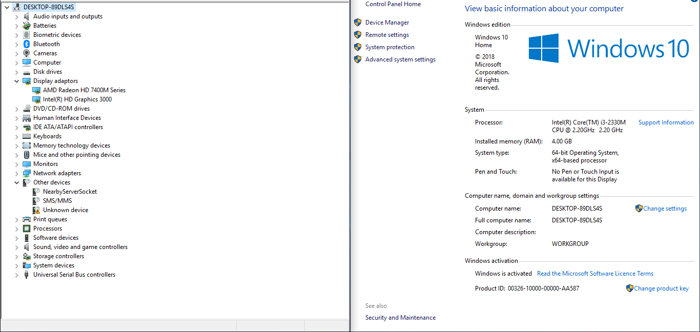Click the Intel(R) Core(TM) i3-2330M processor value
The height and width of the screenshot is (332, 700).
click(589, 126)
